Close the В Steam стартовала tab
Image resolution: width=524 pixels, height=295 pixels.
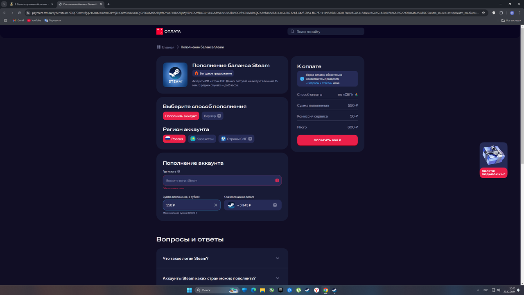[x=52, y=4]
